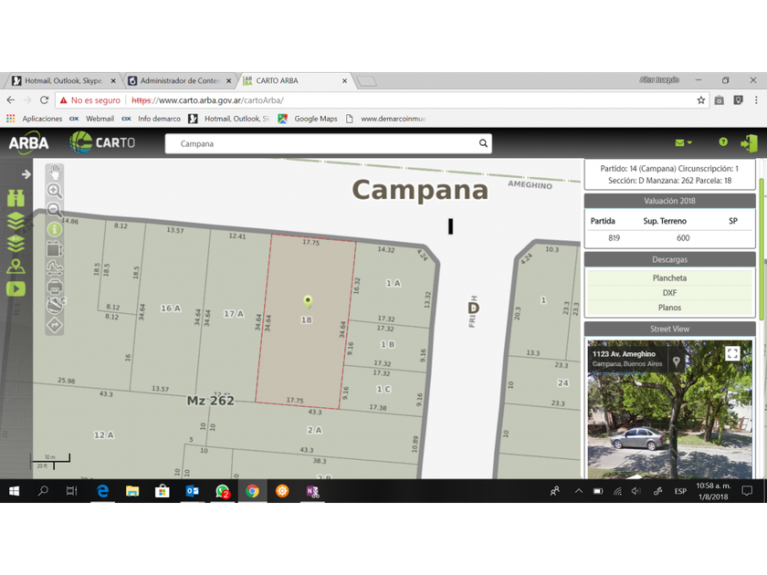Image resolution: width=767 pixels, height=575 pixels.
Task: Click the green login door icon
Action: tap(749, 143)
